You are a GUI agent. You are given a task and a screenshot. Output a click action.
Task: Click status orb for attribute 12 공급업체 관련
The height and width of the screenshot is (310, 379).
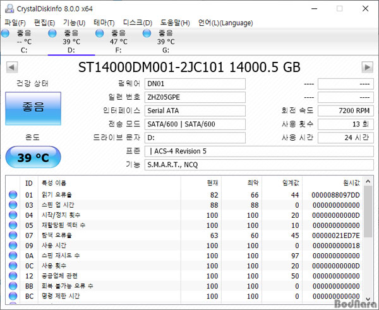coord(13,276)
